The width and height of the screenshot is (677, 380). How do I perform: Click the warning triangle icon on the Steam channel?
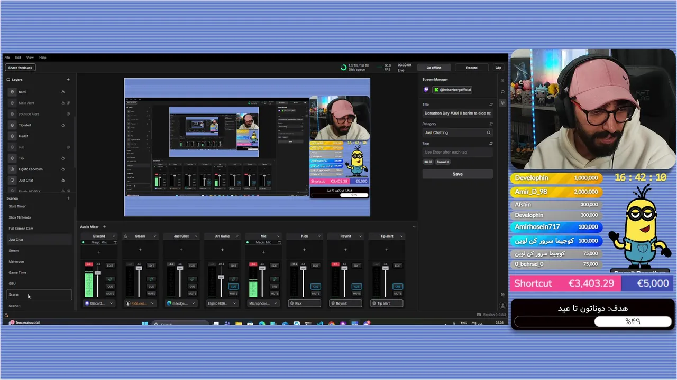(x=125, y=236)
